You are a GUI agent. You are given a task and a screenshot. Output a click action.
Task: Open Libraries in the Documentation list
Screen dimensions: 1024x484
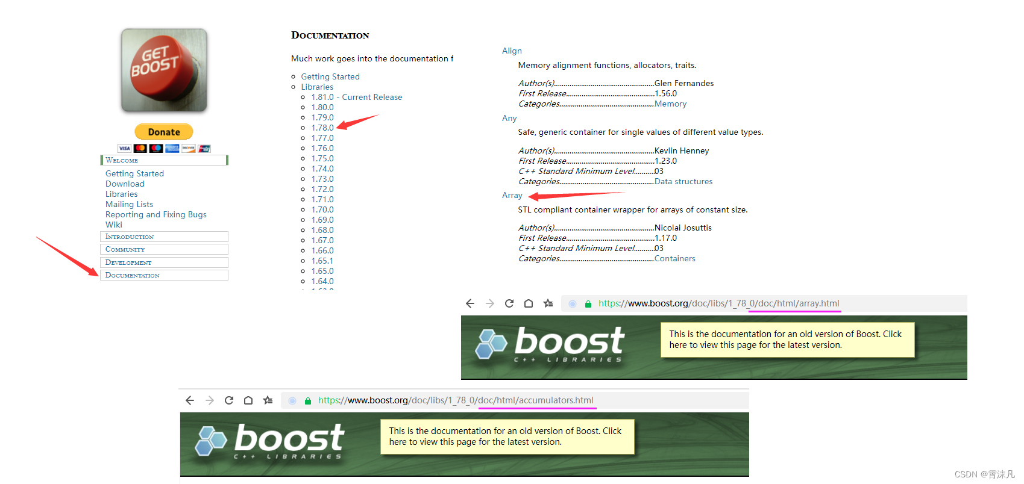[317, 87]
